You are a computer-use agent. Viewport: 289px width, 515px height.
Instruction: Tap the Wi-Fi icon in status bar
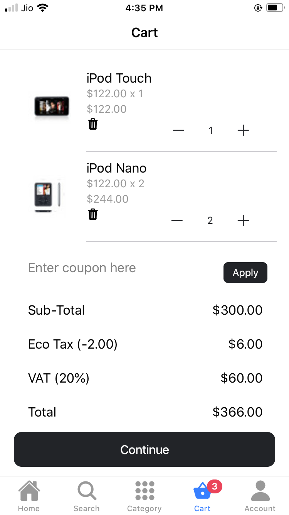coord(42,8)
